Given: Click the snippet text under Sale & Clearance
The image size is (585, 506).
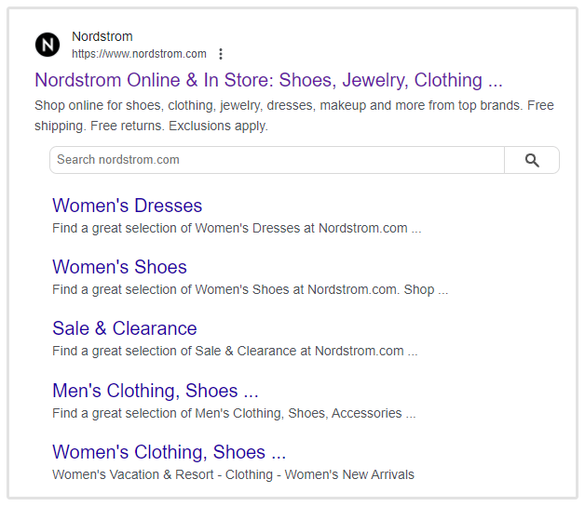Looking at the screenshot, I should (x=235, y=351).
